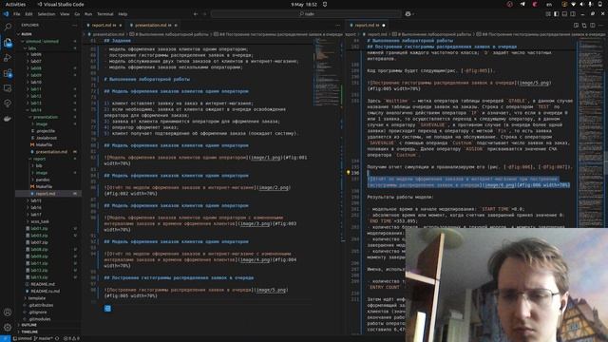
Task: Open the Explorer view icon
Action: [8, 42]
